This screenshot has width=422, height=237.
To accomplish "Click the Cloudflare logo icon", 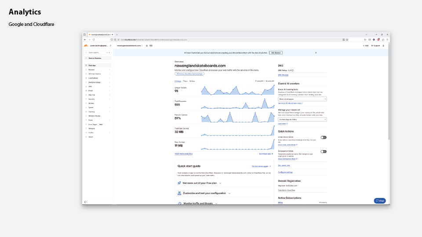I will (x=86, y=45).
